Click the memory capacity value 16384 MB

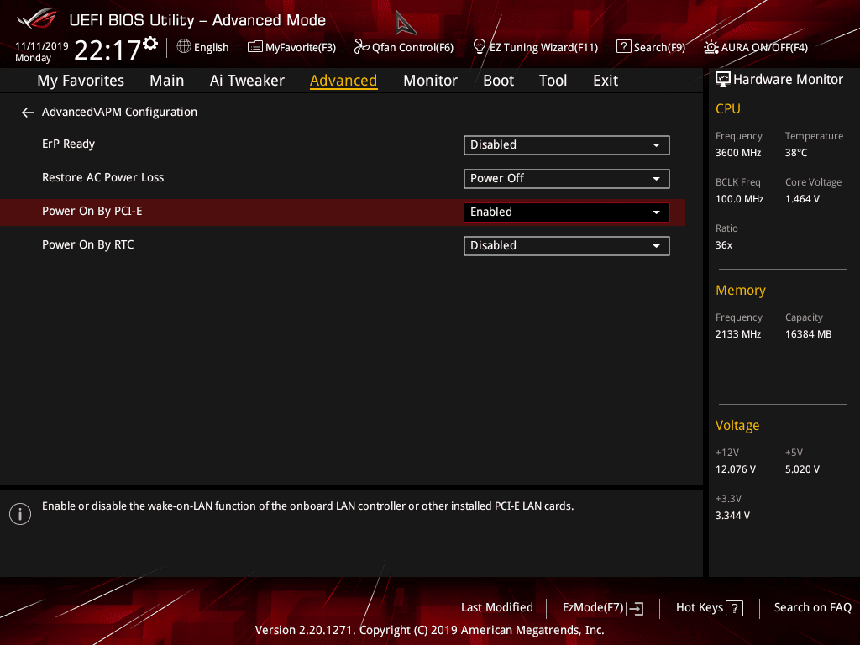tap(809, 334)
